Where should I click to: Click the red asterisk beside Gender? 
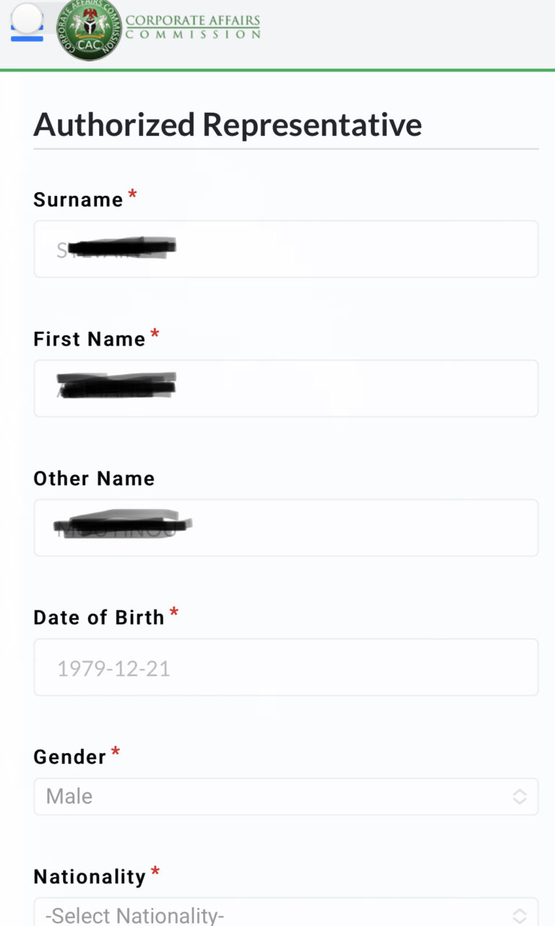[116, 753]
